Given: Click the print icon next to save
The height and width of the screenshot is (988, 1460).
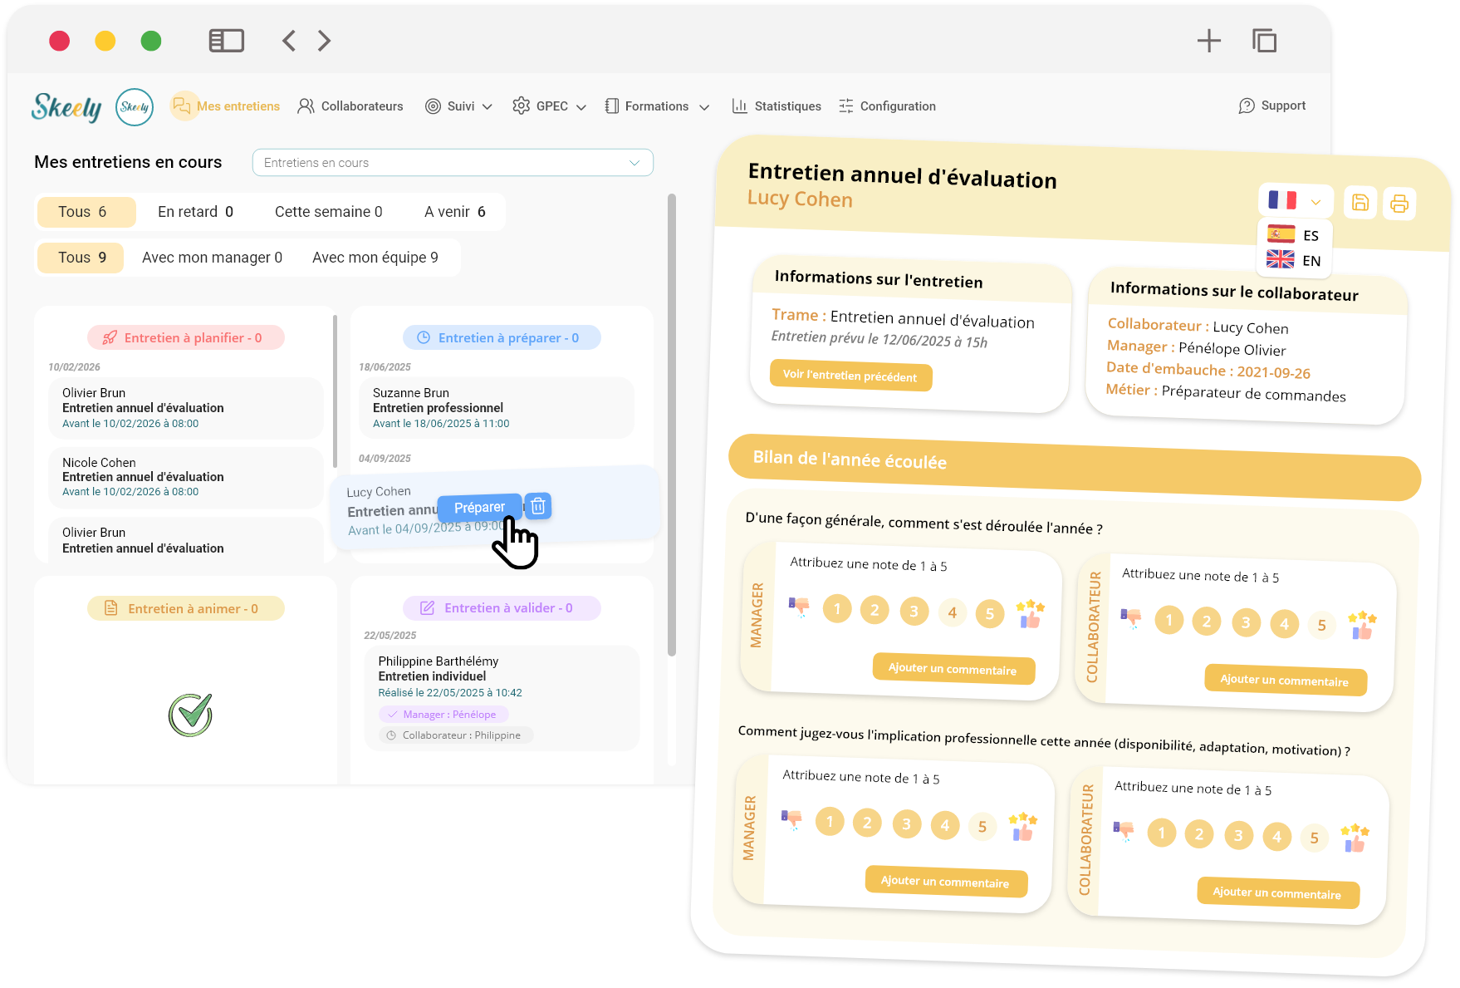Looking at the screenshot, I should 1399,202.
